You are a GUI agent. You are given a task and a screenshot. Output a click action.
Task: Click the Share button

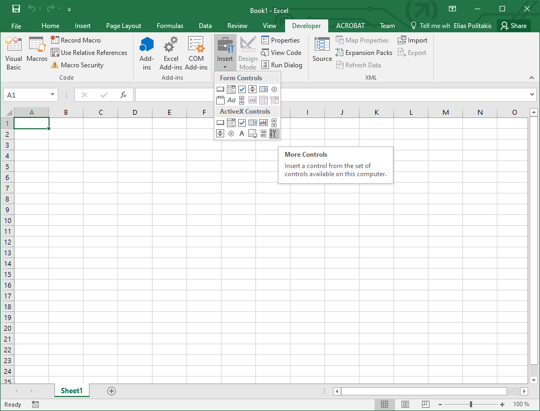coord(514,26)
